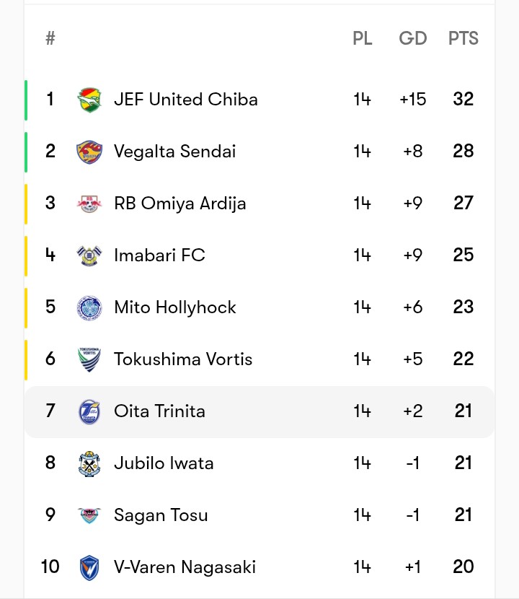Select V-Varen Nagasaki team name
519x599 pixels.
pos(185,567)
